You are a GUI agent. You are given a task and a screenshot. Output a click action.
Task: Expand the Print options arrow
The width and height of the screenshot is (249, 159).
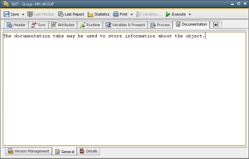click(x=132, y=15)
